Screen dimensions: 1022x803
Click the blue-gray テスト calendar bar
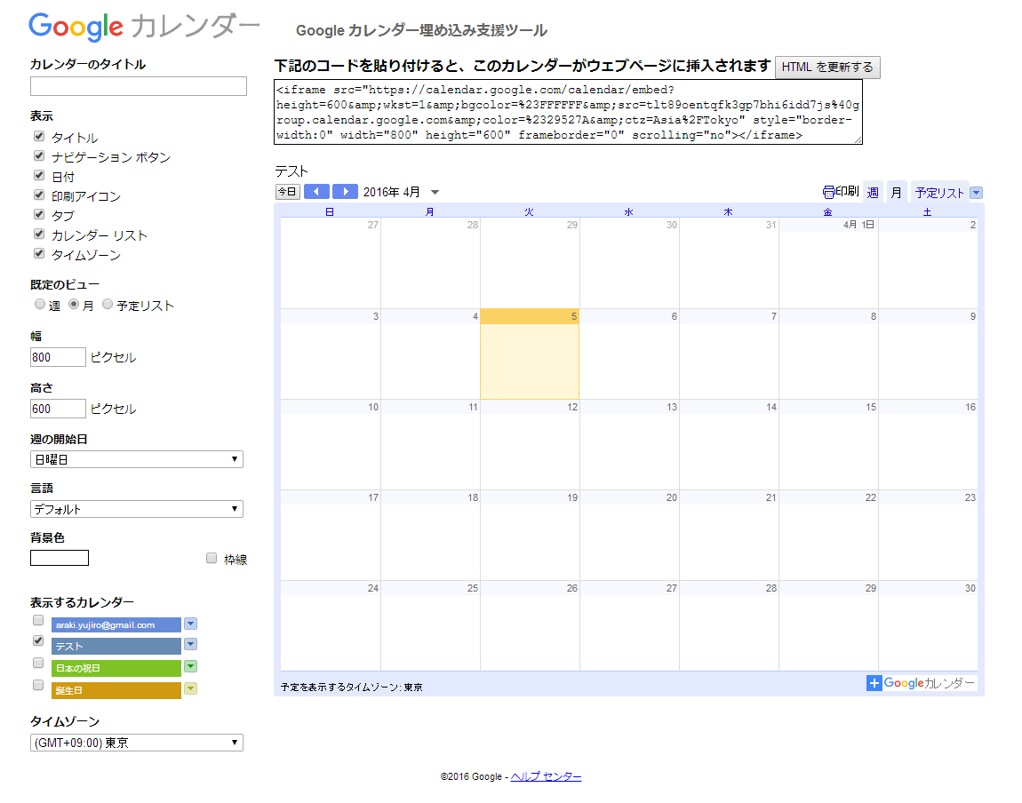point(116,646)
